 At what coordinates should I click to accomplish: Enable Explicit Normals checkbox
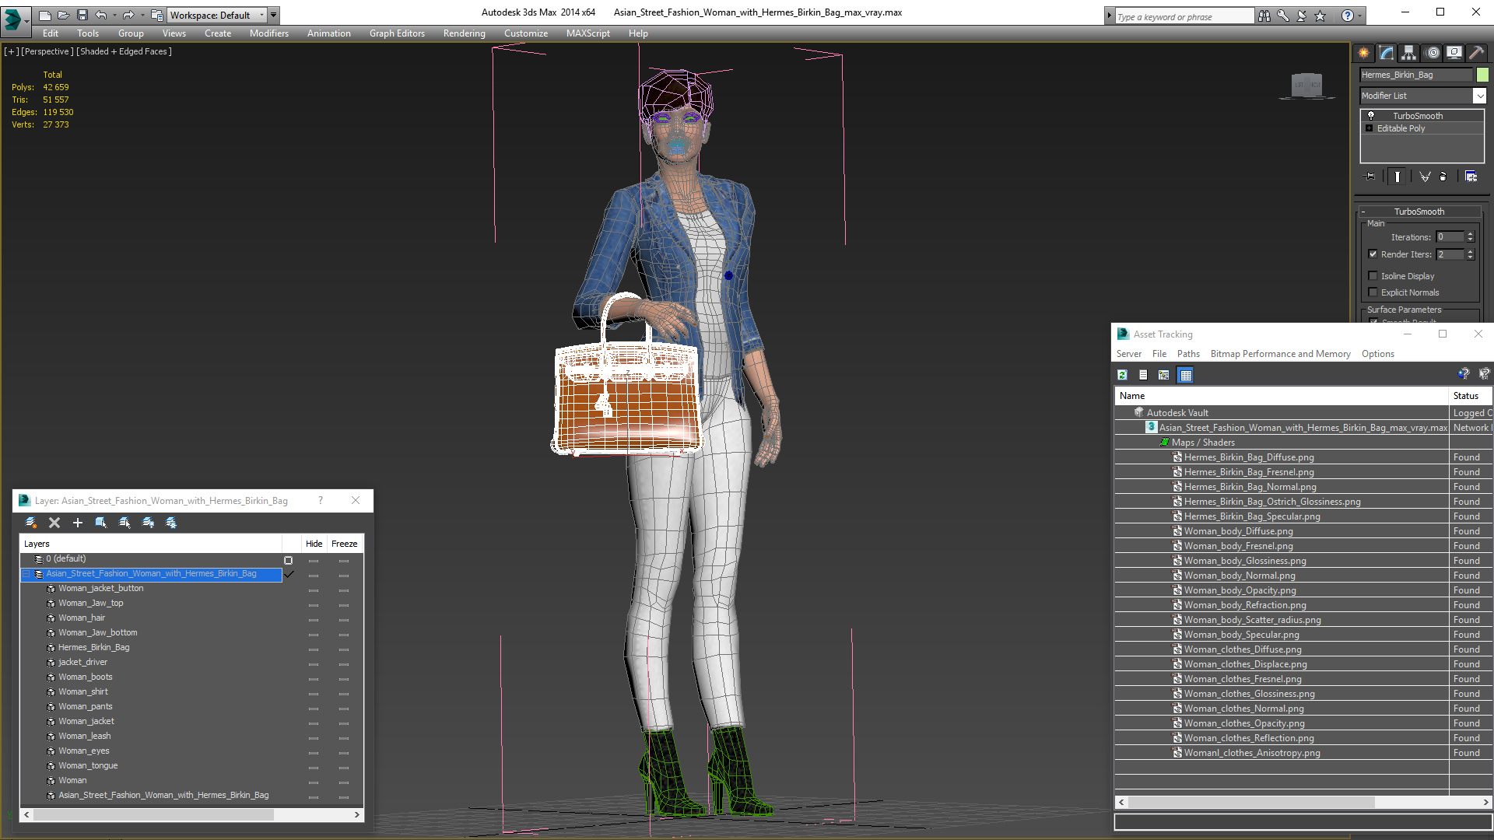click(x=1373, y=292)
